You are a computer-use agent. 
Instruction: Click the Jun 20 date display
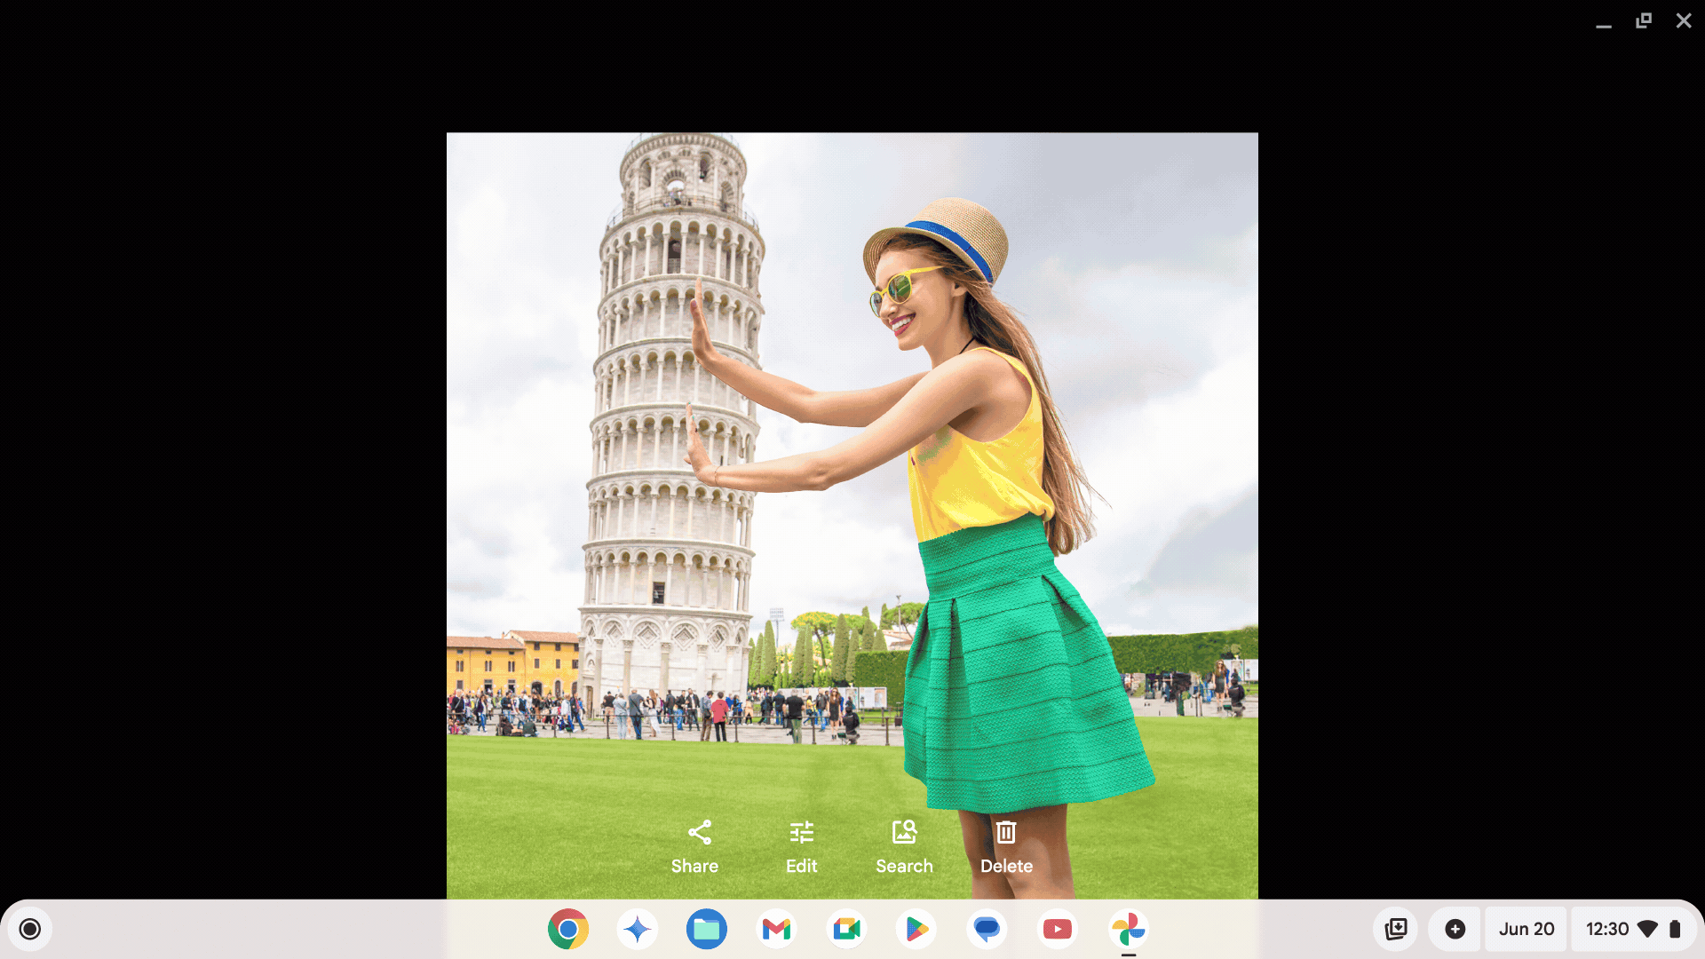[x=1526, y=929]
